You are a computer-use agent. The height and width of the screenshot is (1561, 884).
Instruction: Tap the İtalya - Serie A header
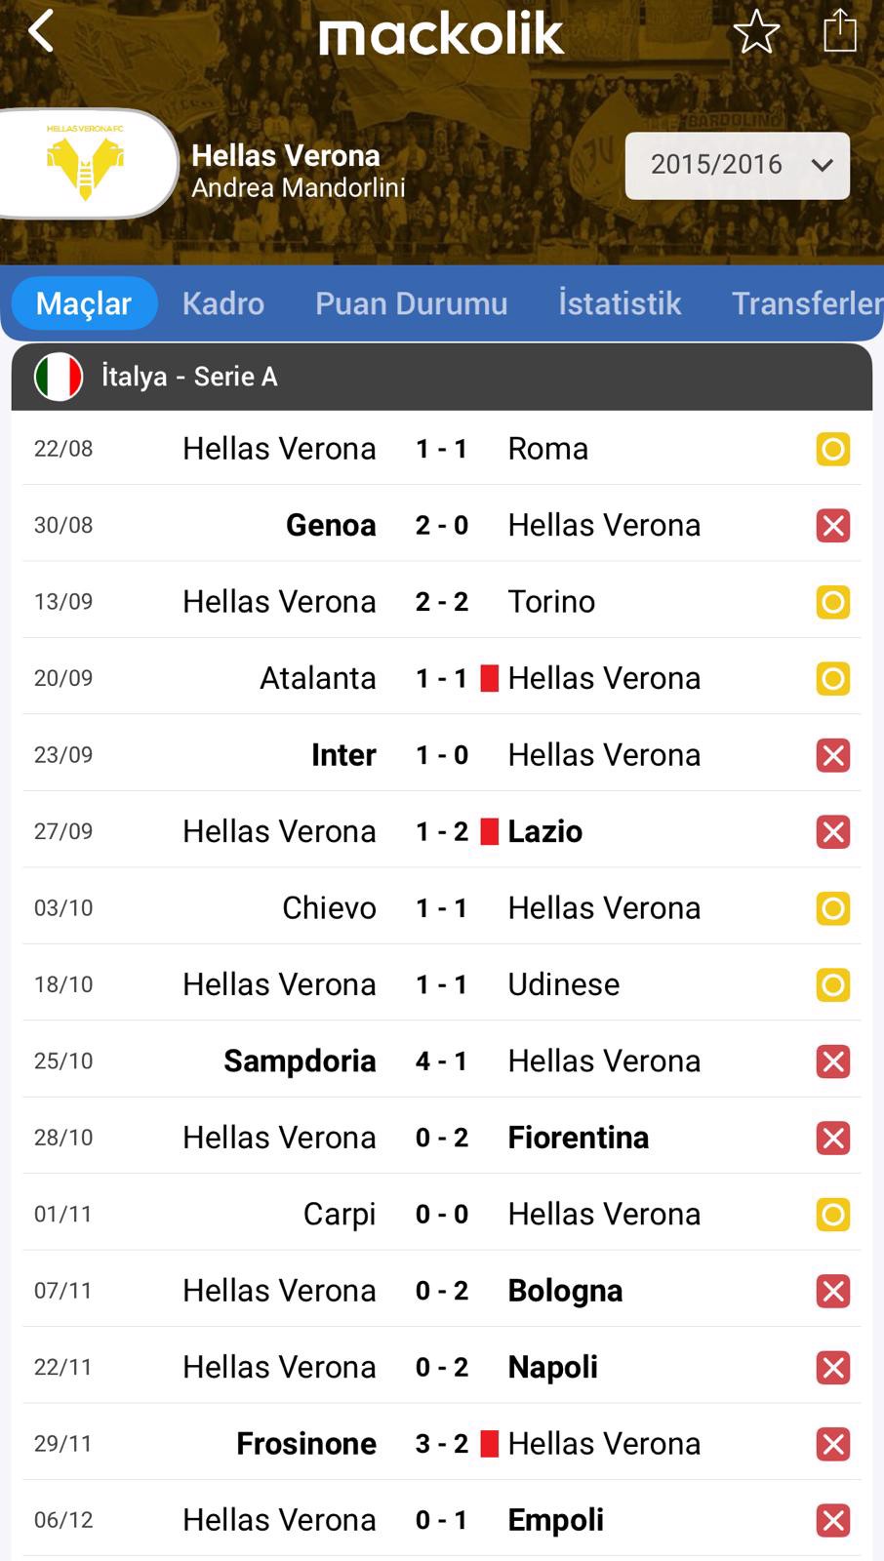coord(189,377)
